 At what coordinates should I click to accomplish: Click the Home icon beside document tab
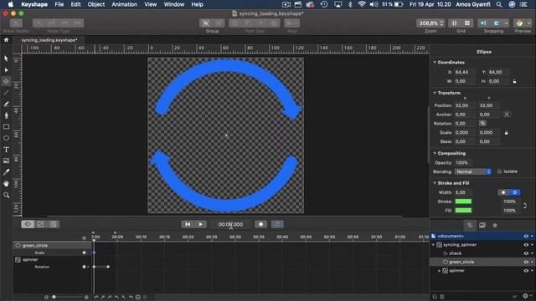tap(6, 40)
